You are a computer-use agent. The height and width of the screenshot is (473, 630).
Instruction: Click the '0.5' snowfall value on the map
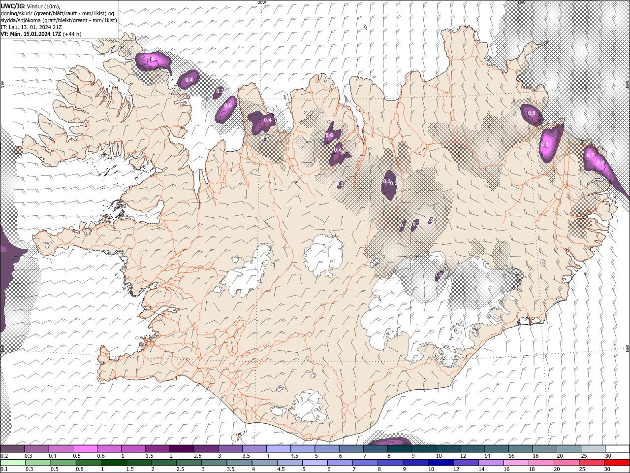(x=532, y=113)
